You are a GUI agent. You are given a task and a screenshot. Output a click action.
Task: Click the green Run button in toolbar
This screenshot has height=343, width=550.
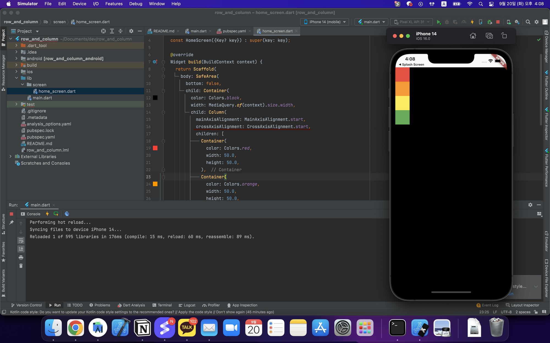438,22
